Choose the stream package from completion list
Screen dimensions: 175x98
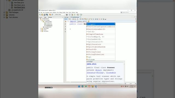click(x=101, y=59)
